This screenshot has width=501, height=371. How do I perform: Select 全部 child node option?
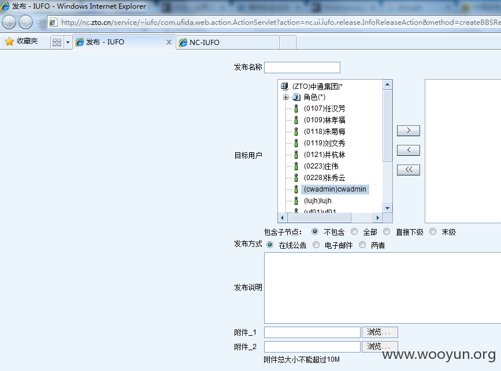pos(354,231)
